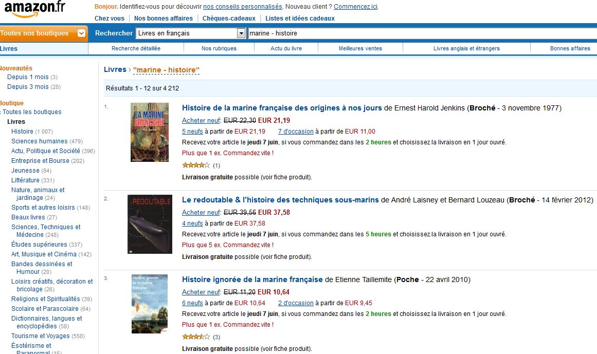Viewport: 597px width, 354px height.
Task: Filter by Scolaire et Parascolaire
Action: coord(45,309)
